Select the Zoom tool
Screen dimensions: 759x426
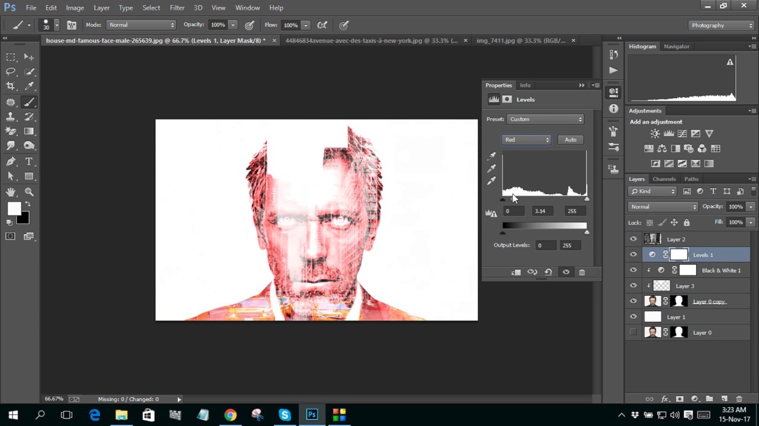[x=29, y=192]
